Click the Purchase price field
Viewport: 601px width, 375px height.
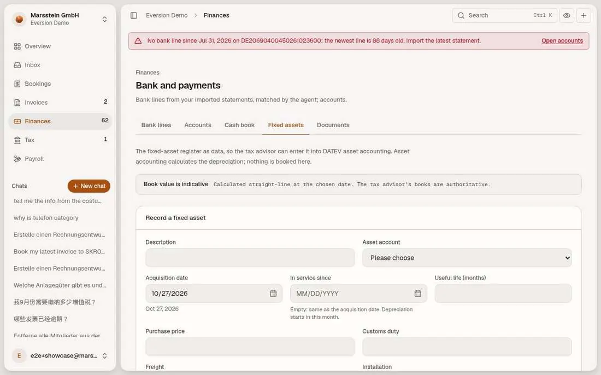(x=250, y=347)
